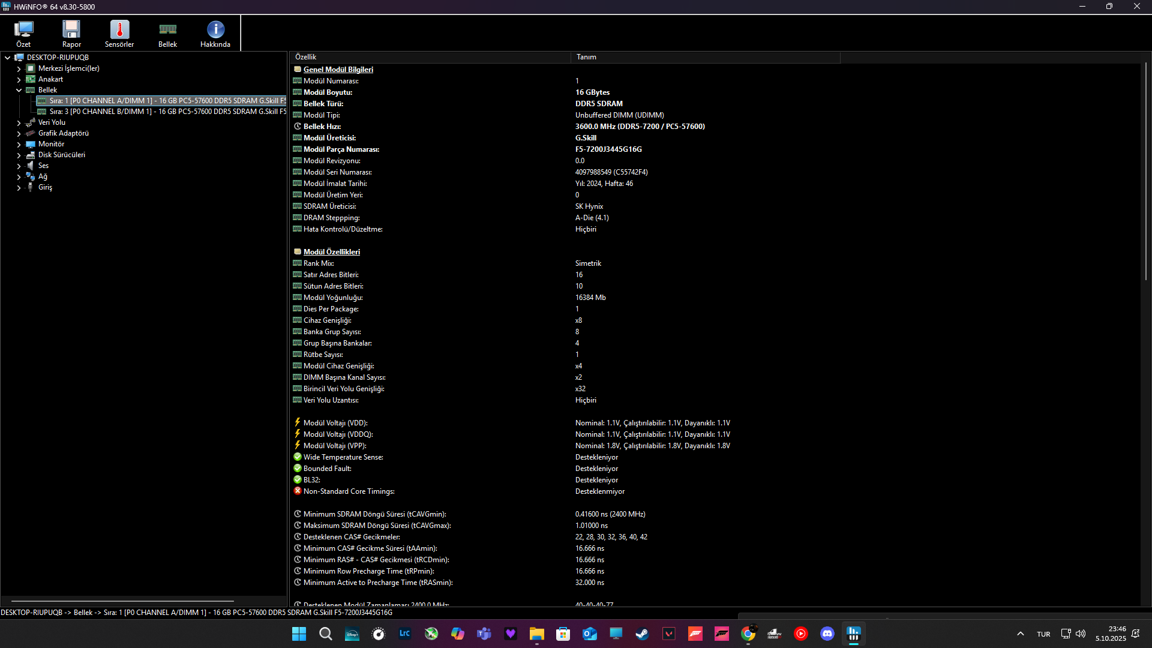The height and width of the screenshot is (648, 1152).
Task: Click the Modül Voltajı (VPP) lightning icon
Action: (x=297, y=445)
